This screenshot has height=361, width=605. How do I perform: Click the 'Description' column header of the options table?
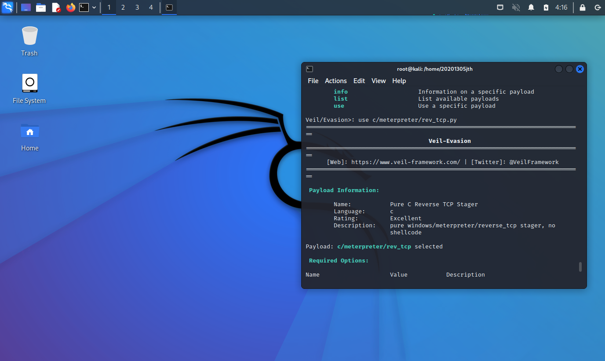[466, 275]
